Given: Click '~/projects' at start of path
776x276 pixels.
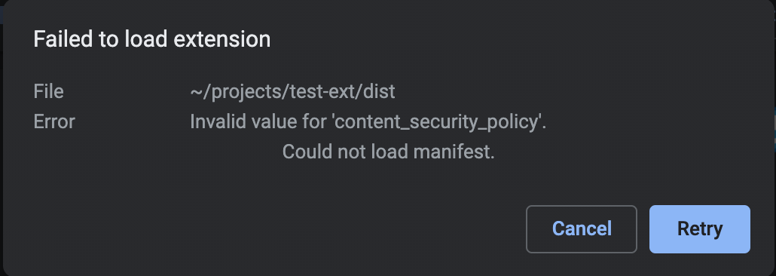Looking at the screenshot, I should [236, 93].
